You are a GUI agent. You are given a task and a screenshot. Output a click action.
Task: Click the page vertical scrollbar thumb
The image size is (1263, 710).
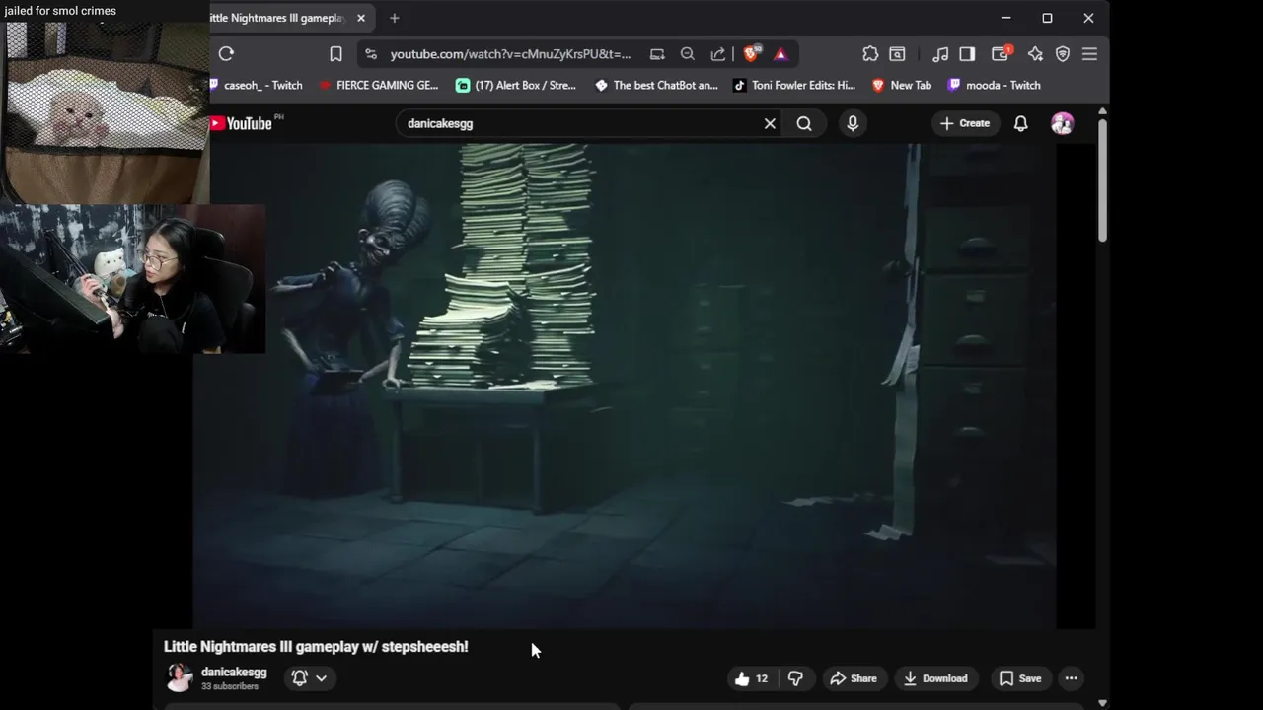(1102, 180)
